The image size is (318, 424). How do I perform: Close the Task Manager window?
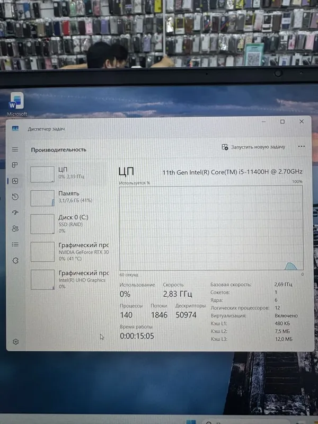pos(302,122)
